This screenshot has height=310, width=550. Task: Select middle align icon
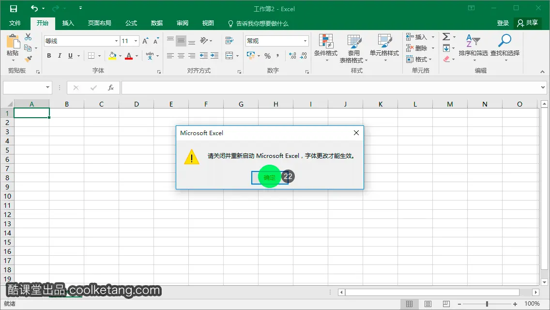coord(181,41)
